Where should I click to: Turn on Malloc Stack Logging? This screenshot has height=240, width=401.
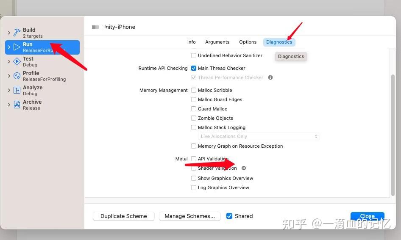(194, 127)
